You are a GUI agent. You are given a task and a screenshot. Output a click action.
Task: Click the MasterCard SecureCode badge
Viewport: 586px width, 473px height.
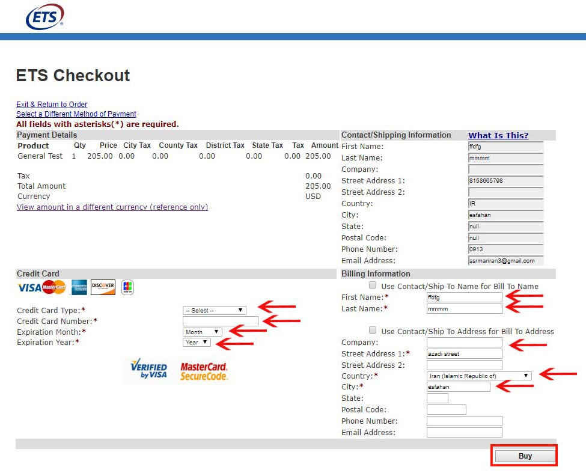coord(204,371)
